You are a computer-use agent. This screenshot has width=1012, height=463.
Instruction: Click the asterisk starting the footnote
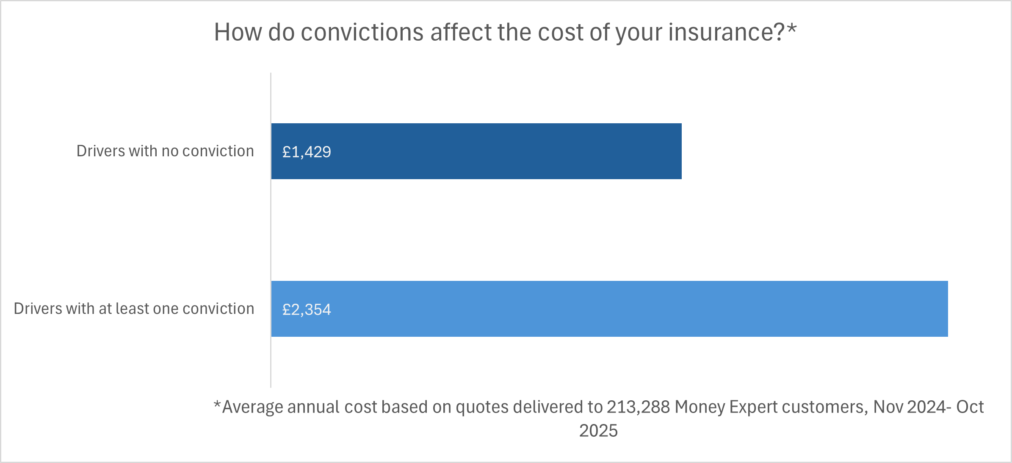point(217,405)
